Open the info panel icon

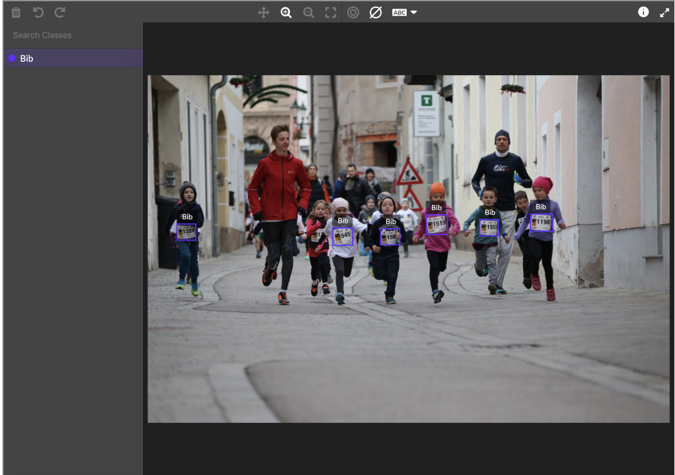(x=643, y=13)
